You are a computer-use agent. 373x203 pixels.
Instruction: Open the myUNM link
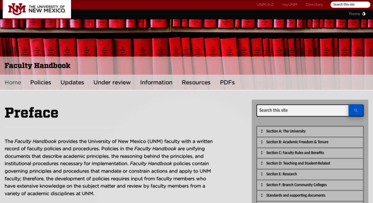pos(289,4)
